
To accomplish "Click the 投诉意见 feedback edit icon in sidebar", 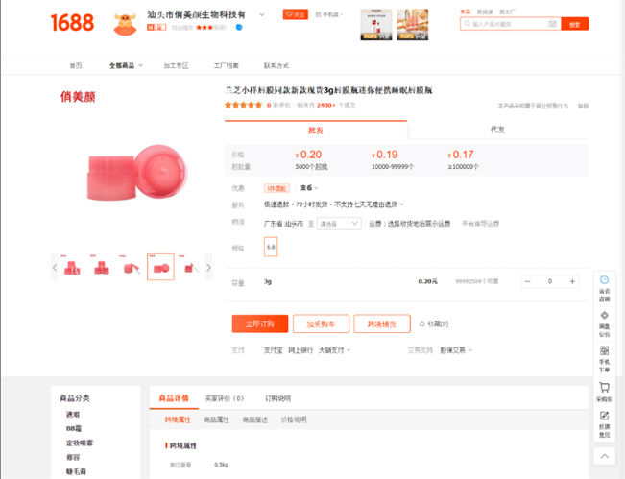I will [x=604, y=420].
